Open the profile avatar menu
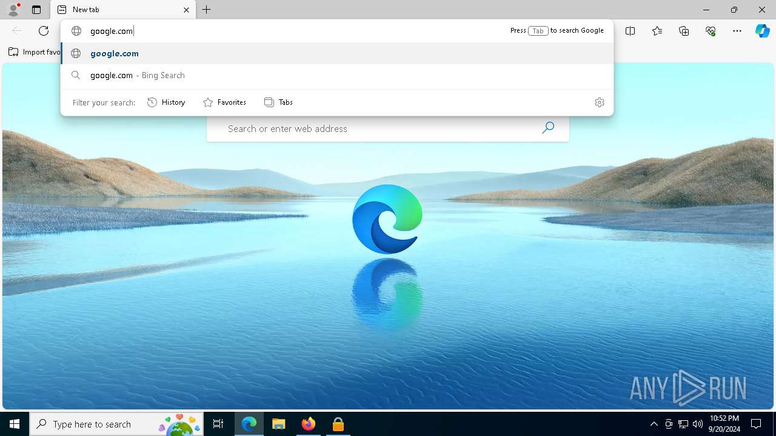The image size is (776, 436). point(13,10)
